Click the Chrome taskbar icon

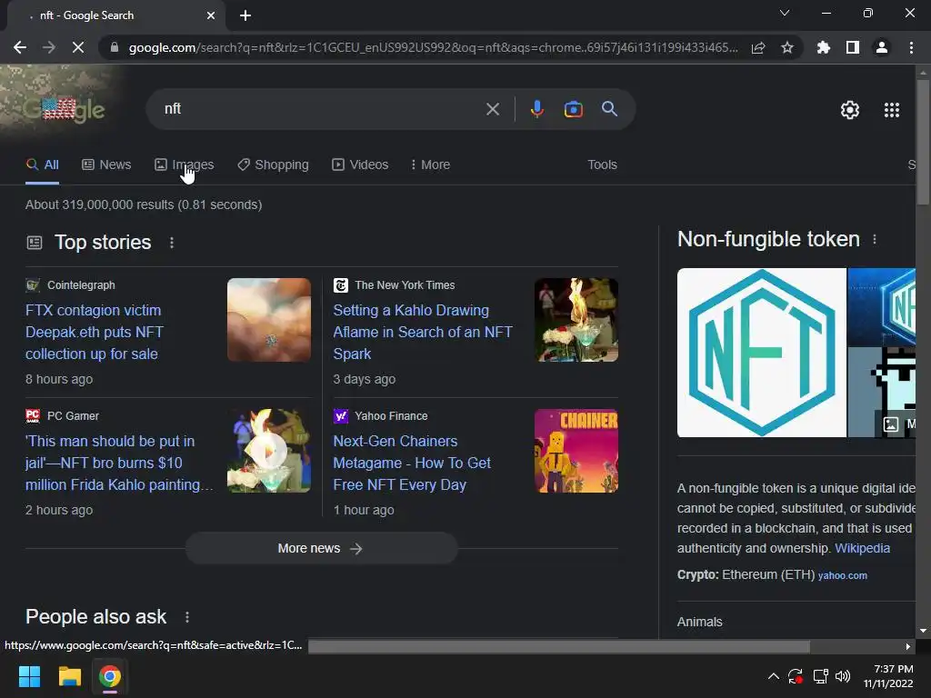tap(110, 676)
